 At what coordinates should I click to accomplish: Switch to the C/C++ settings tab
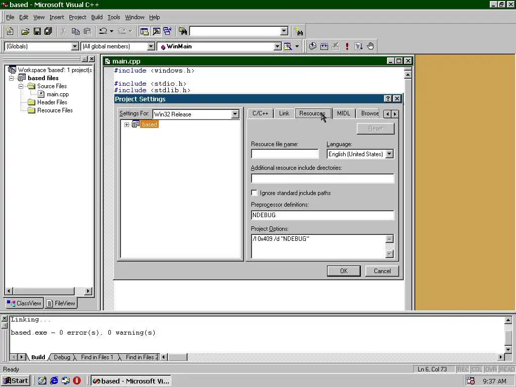pyautogui.click(x=261, y=113)
